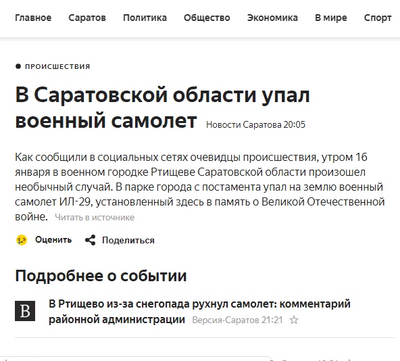Click the Подробнее о событии heading
Image resolution: width=400 pixels, height=361 pixels.
(x=101, y=276)
